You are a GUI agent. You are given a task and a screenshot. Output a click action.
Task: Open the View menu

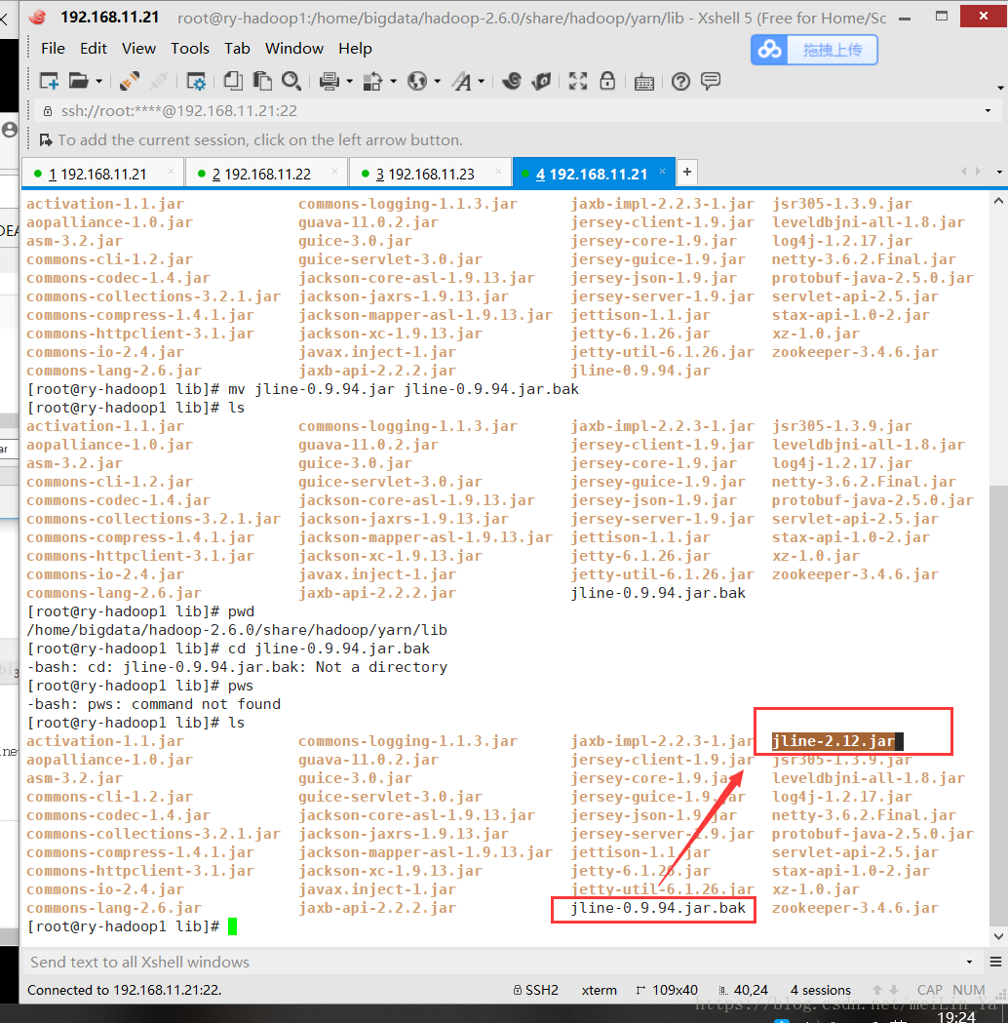coord(138,49)
